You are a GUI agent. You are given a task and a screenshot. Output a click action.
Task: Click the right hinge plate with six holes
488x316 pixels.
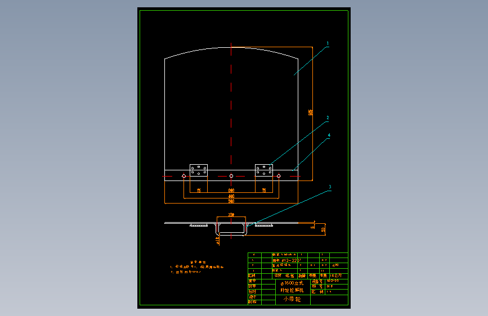(x=264, y=170)
